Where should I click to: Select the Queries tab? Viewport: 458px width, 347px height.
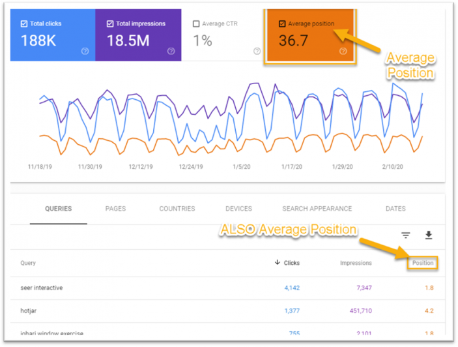(x=59, y=209)
